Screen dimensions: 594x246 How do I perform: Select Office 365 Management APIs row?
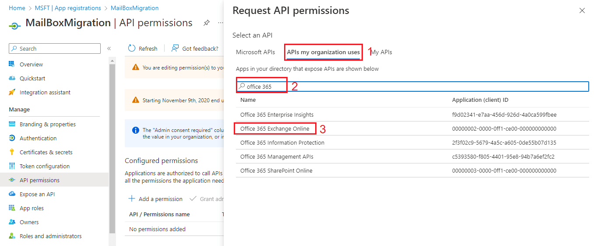pyautogui.click(x=277, y=156)
